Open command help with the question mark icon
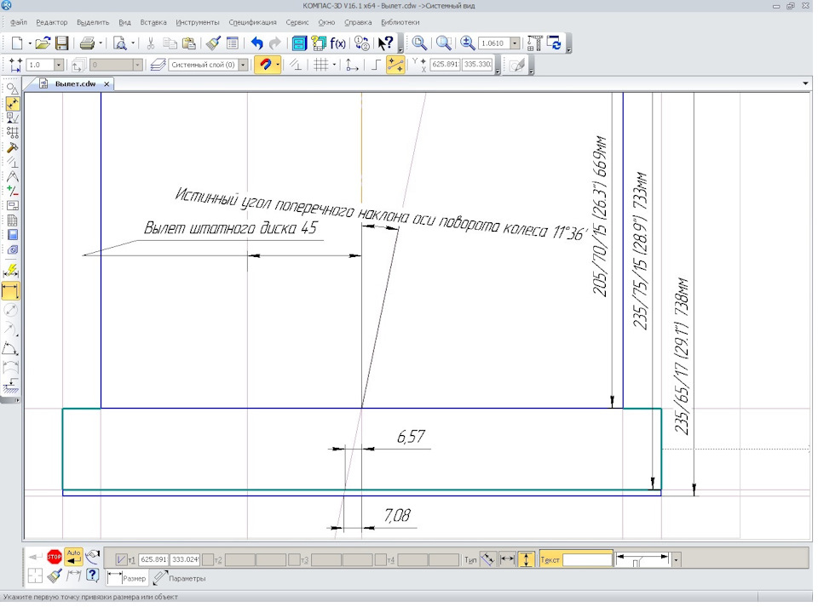 click(x=92, y=576)
